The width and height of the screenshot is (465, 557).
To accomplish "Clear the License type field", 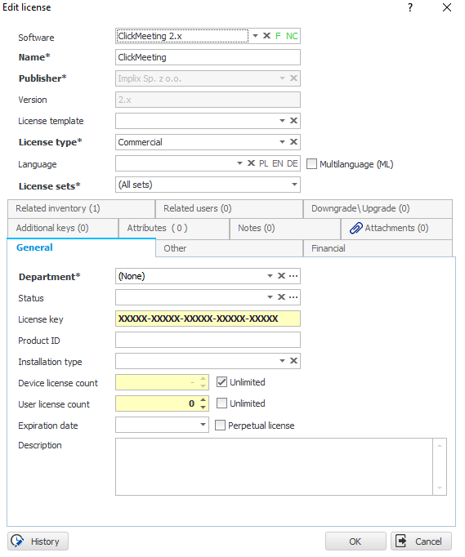I will pyautogui.click(x=293, y=142).
